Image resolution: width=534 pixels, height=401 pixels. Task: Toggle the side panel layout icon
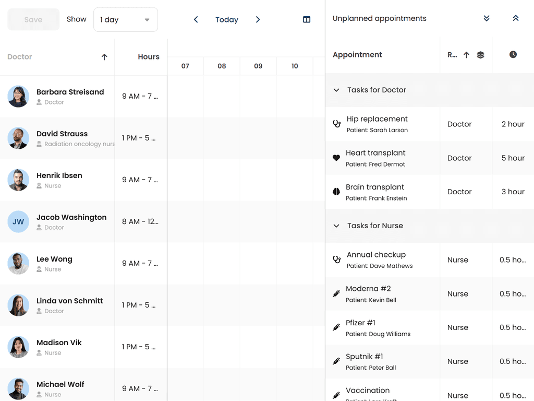[307, 20]
